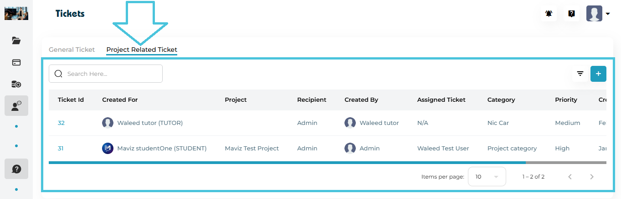Viewport: 621px width, 199px height.
Task: Click the plus button to add ticket
Action: coord(598,74)
